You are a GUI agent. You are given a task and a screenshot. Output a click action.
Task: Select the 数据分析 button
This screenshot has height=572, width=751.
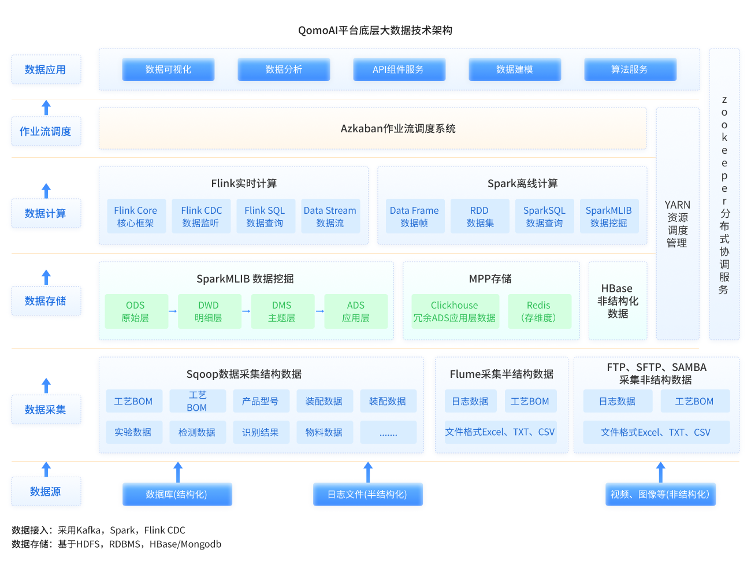[x=284, y=69]
